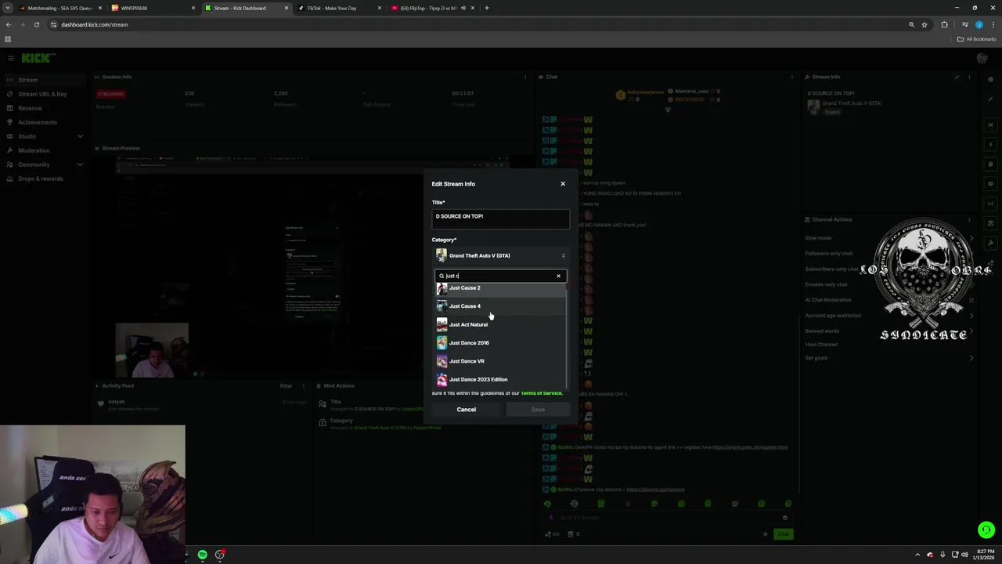This screenshot has width=1002, height=564.
Task: Click the Chat send button
Action: click(x=783, y=533)
